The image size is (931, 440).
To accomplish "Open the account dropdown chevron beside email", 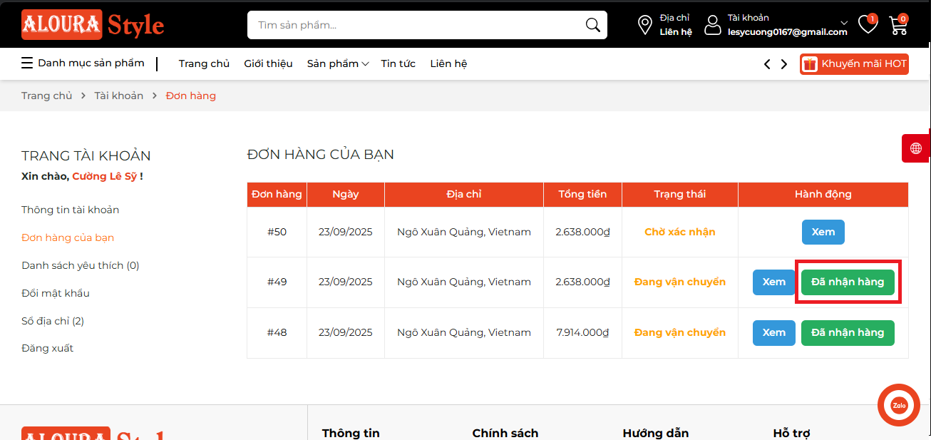I will pyautogui.click(x=843, y=22).
